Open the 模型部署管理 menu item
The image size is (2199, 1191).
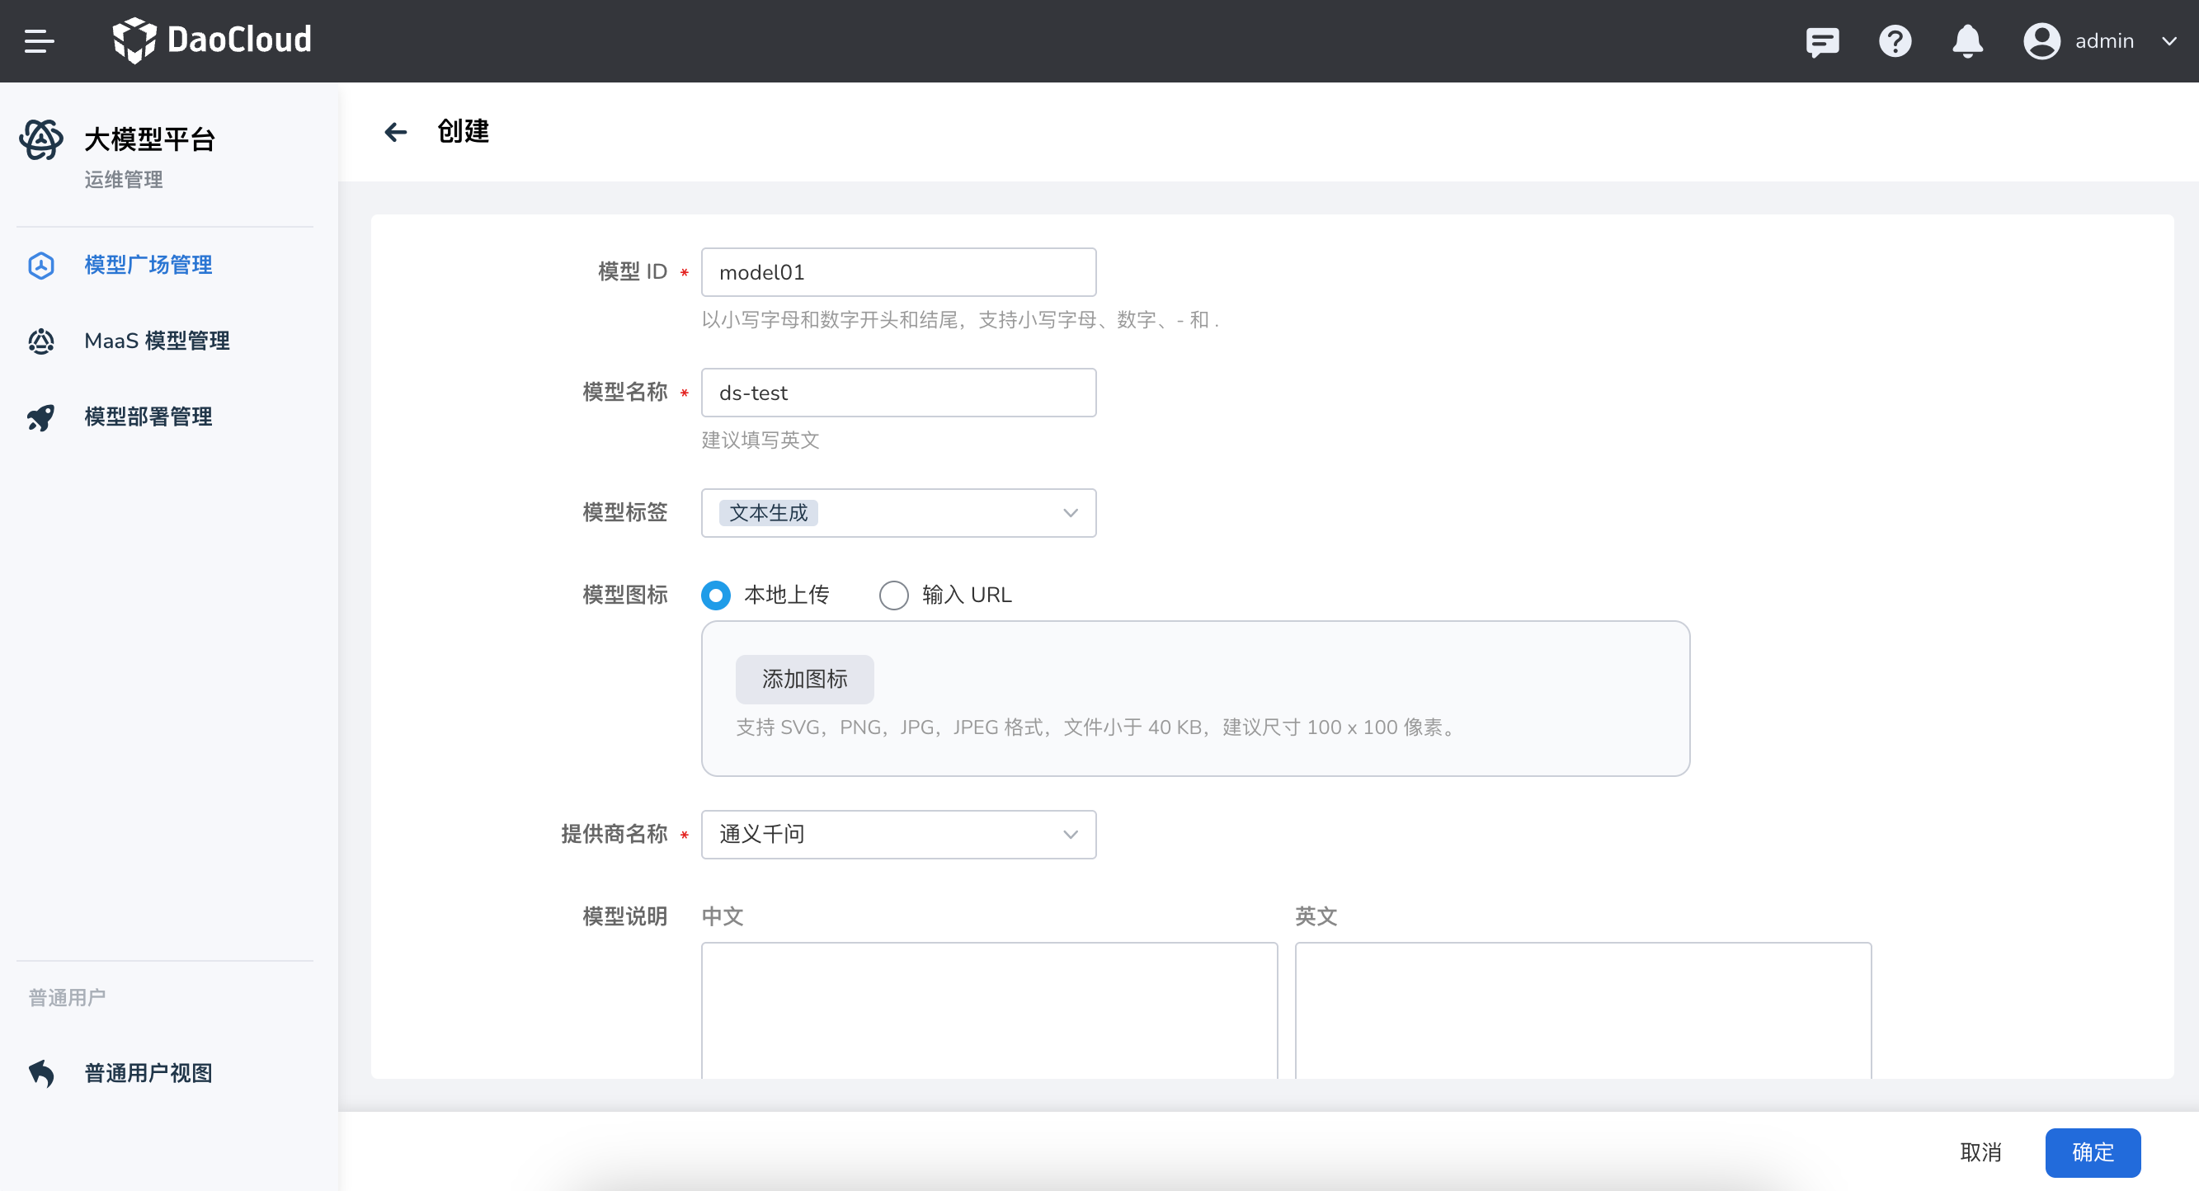pos(148,417)
